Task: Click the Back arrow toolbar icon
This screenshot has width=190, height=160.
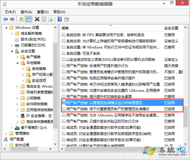Action: [6, 19]
